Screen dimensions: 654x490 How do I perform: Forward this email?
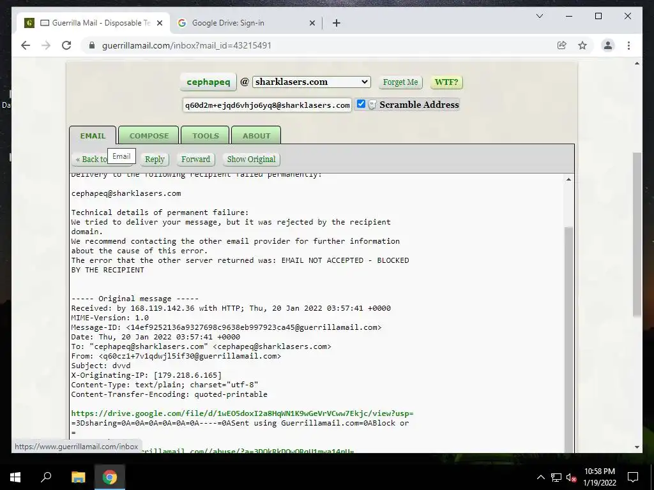point(195,160)
